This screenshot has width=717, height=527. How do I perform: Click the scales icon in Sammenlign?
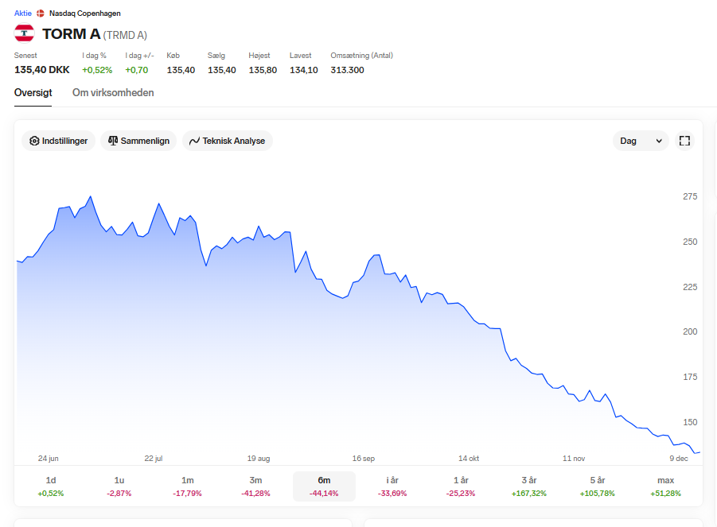tap(113, 141)
